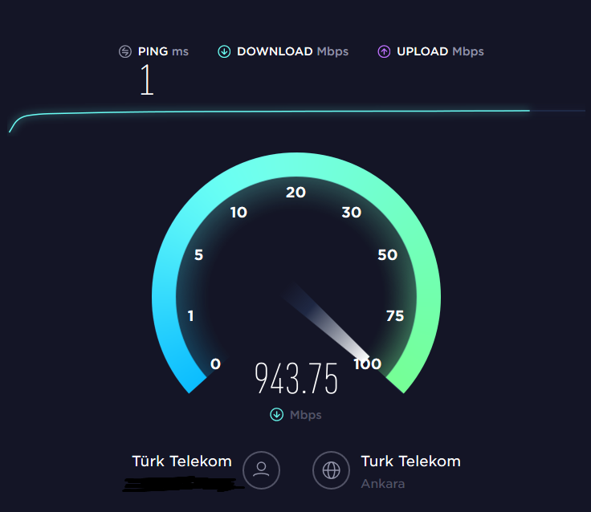Click the Türk Telekom ISP name
This screenshot has width=591, height=512.
tap(181, 461)
